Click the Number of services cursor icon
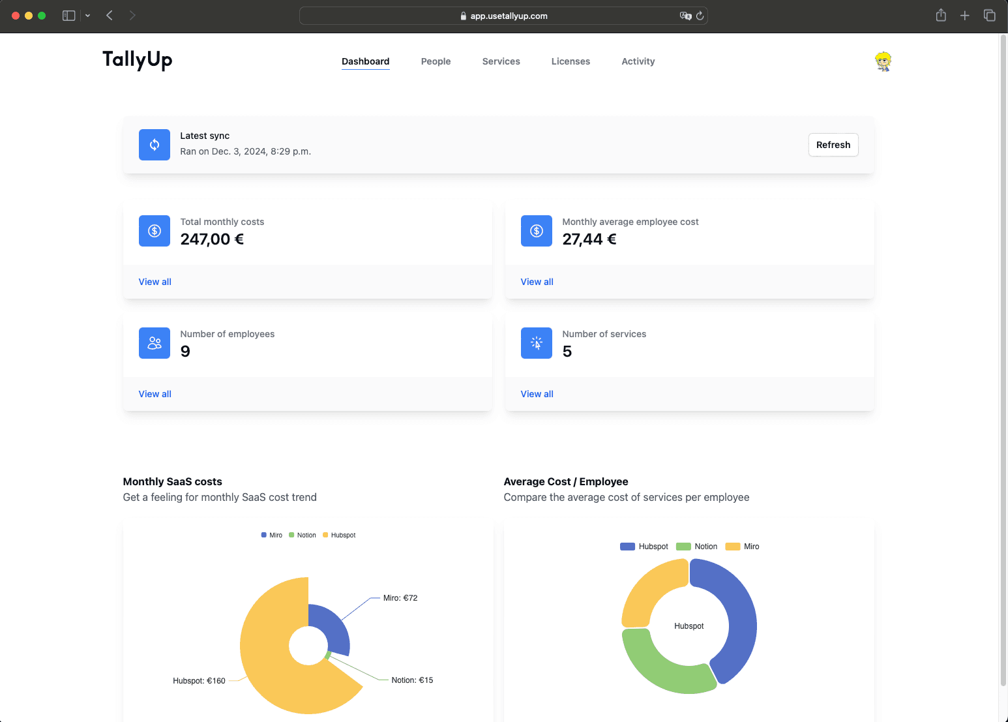Viewport: 1008px width, 722px height. pyautogui.click(x=536, y=343)
